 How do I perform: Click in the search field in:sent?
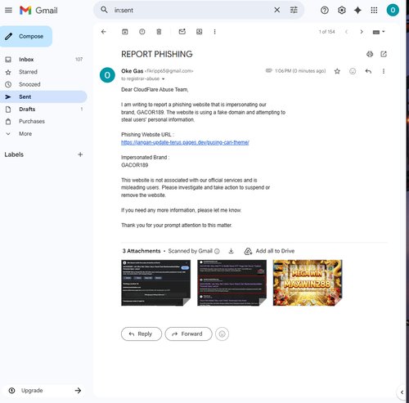(191, 10)
